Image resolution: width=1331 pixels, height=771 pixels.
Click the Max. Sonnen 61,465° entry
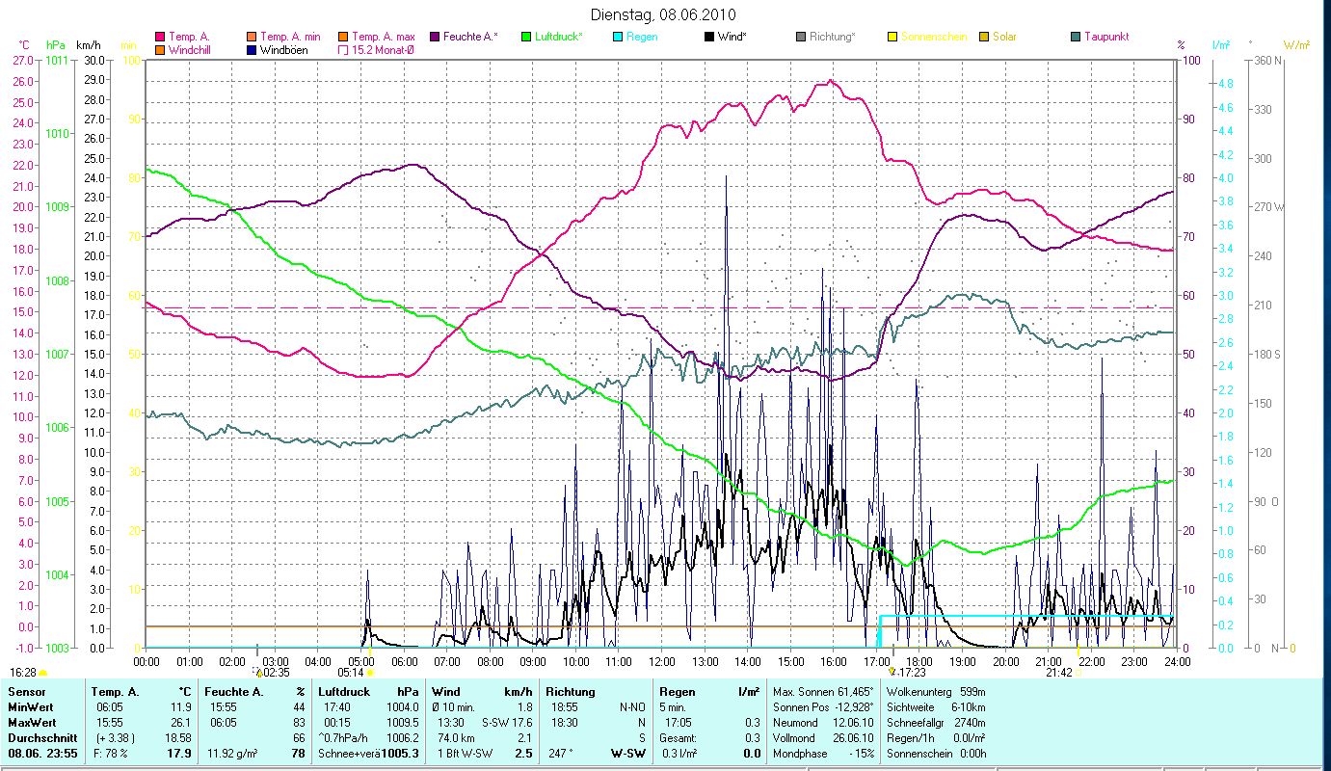(x=823, y=692)
